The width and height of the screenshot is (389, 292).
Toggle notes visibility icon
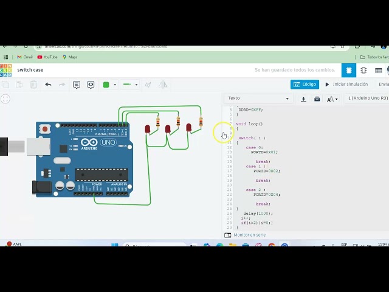point(91,85)
